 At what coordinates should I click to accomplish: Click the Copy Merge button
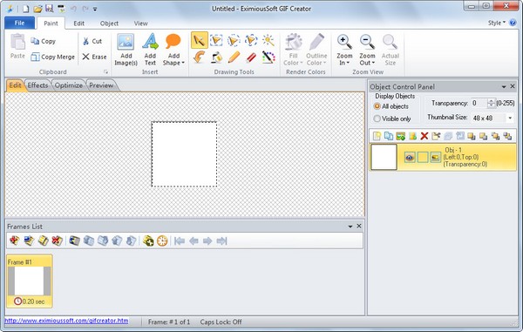pyautogui.click(x=52, y=57)
